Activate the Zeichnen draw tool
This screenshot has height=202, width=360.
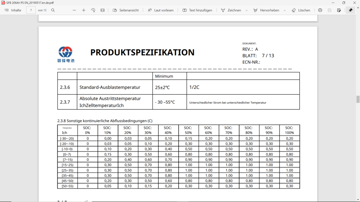[231, 10]
